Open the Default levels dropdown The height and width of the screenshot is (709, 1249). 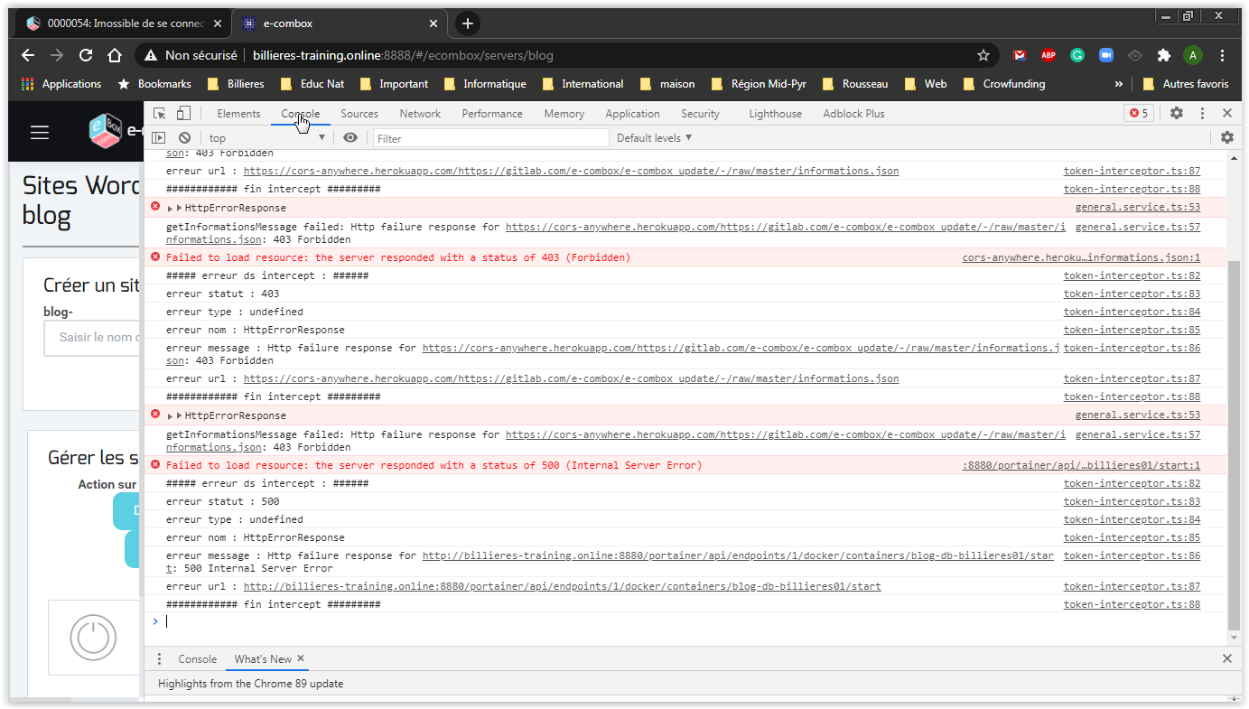[x=654, y=138]
